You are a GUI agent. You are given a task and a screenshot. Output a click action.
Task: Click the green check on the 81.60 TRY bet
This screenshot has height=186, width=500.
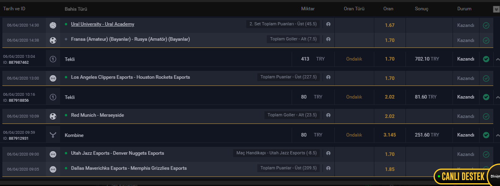[486, 97]
